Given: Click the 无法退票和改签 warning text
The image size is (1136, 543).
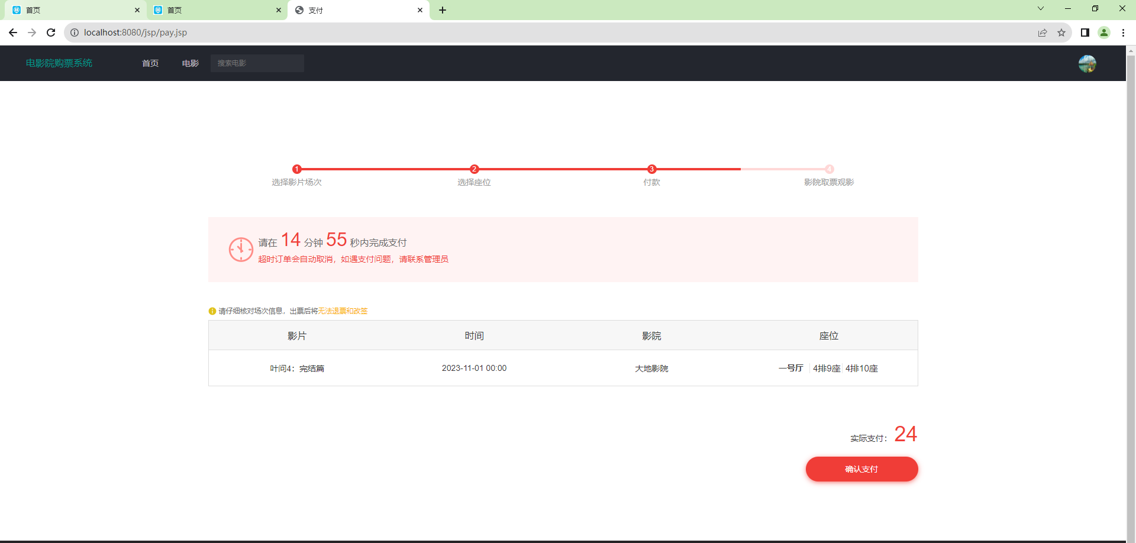Looking at the screenshot, I should click(343, 311).
